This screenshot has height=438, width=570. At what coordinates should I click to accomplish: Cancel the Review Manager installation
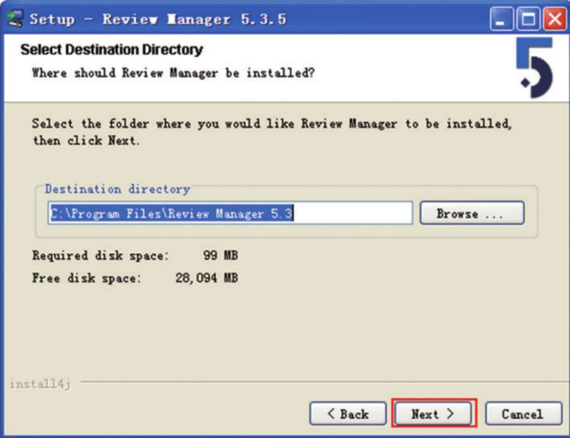524,414
